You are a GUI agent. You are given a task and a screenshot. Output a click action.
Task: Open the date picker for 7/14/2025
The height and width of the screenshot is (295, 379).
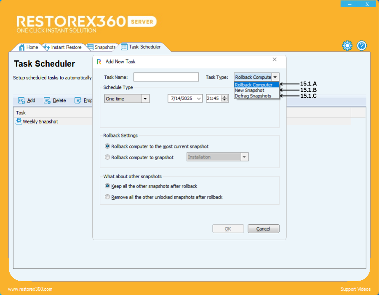tap(199, 99)
